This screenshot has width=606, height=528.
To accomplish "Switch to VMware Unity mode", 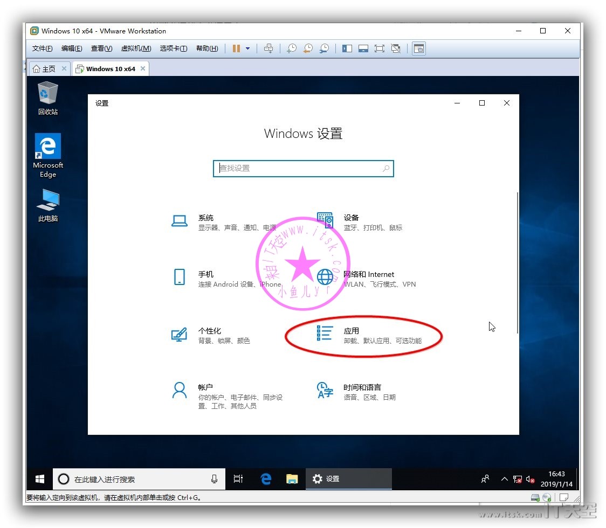I will tap(396, 48).
